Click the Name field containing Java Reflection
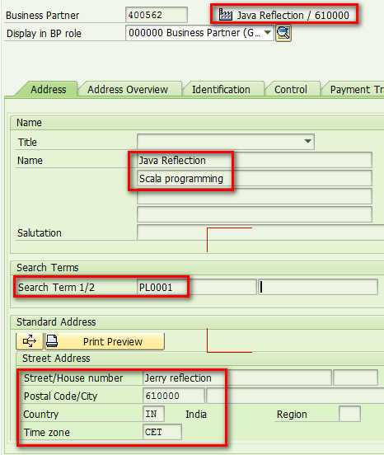The width and height of the screenshot is (384, 455). (x=255, y=160)
